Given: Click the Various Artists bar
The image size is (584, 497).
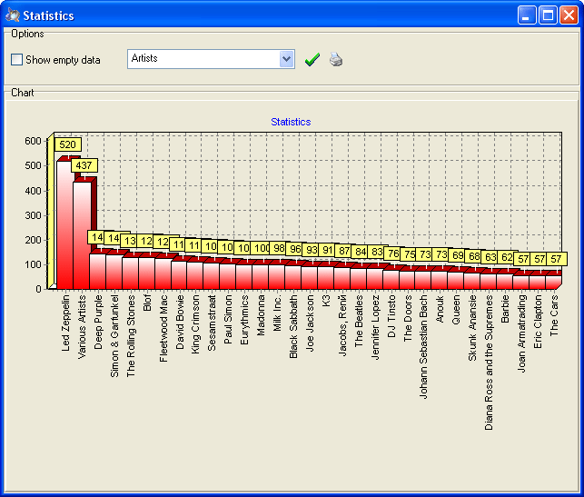Looking at the screenshot, I should tap(82, 235).
